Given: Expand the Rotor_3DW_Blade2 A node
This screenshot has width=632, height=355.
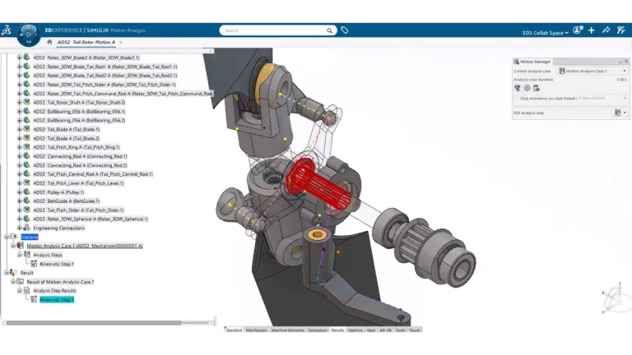Looking at the screenshot, I should (20, 58).
